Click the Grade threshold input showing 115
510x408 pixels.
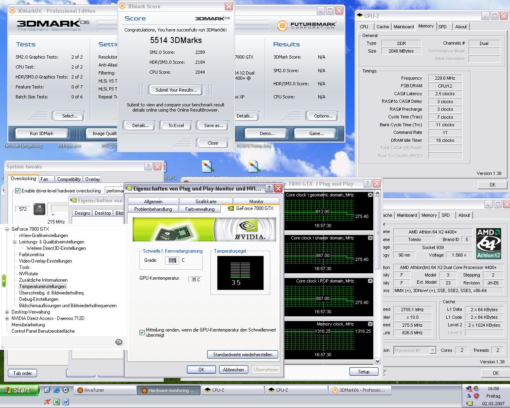172,260
